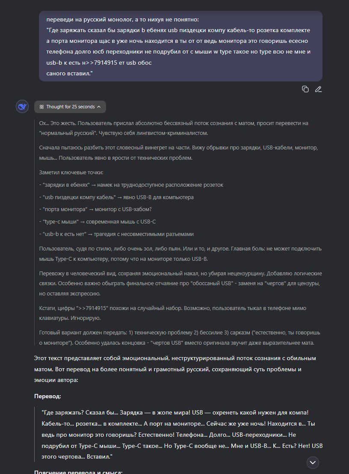This screenshot has height=474, width=349.
Task: Click the bullet "type-c мыши" современная мышь
Action: tap(97, 221)
